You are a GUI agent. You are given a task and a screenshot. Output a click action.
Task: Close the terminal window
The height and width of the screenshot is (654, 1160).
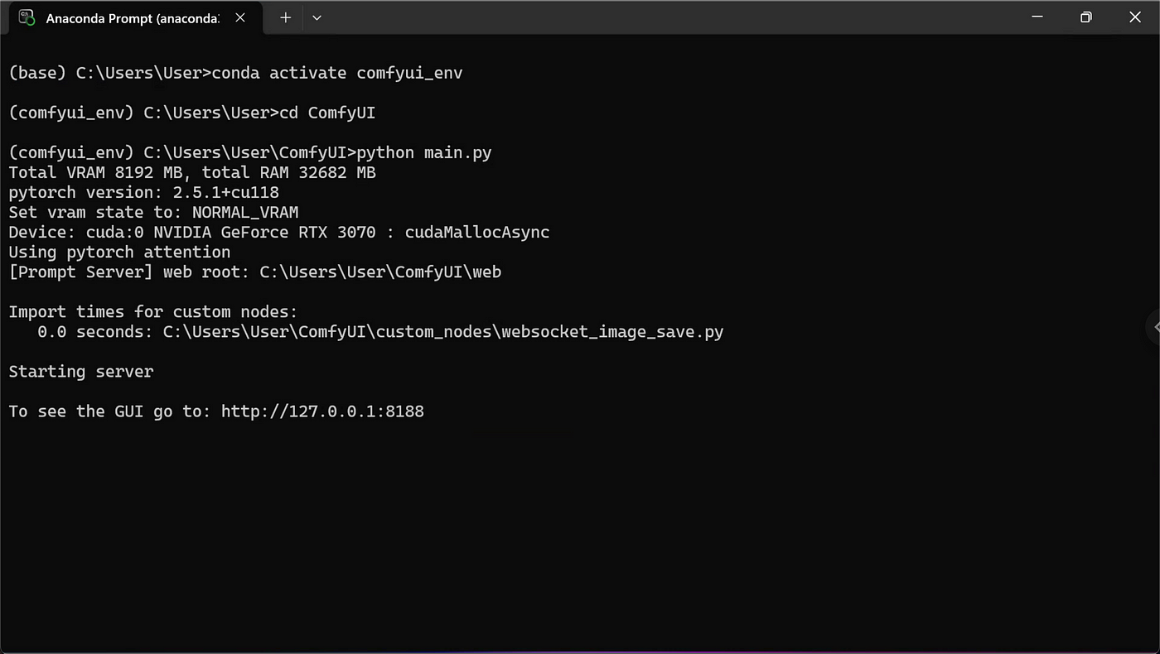pyautogui.click(x=1135, y=17)
